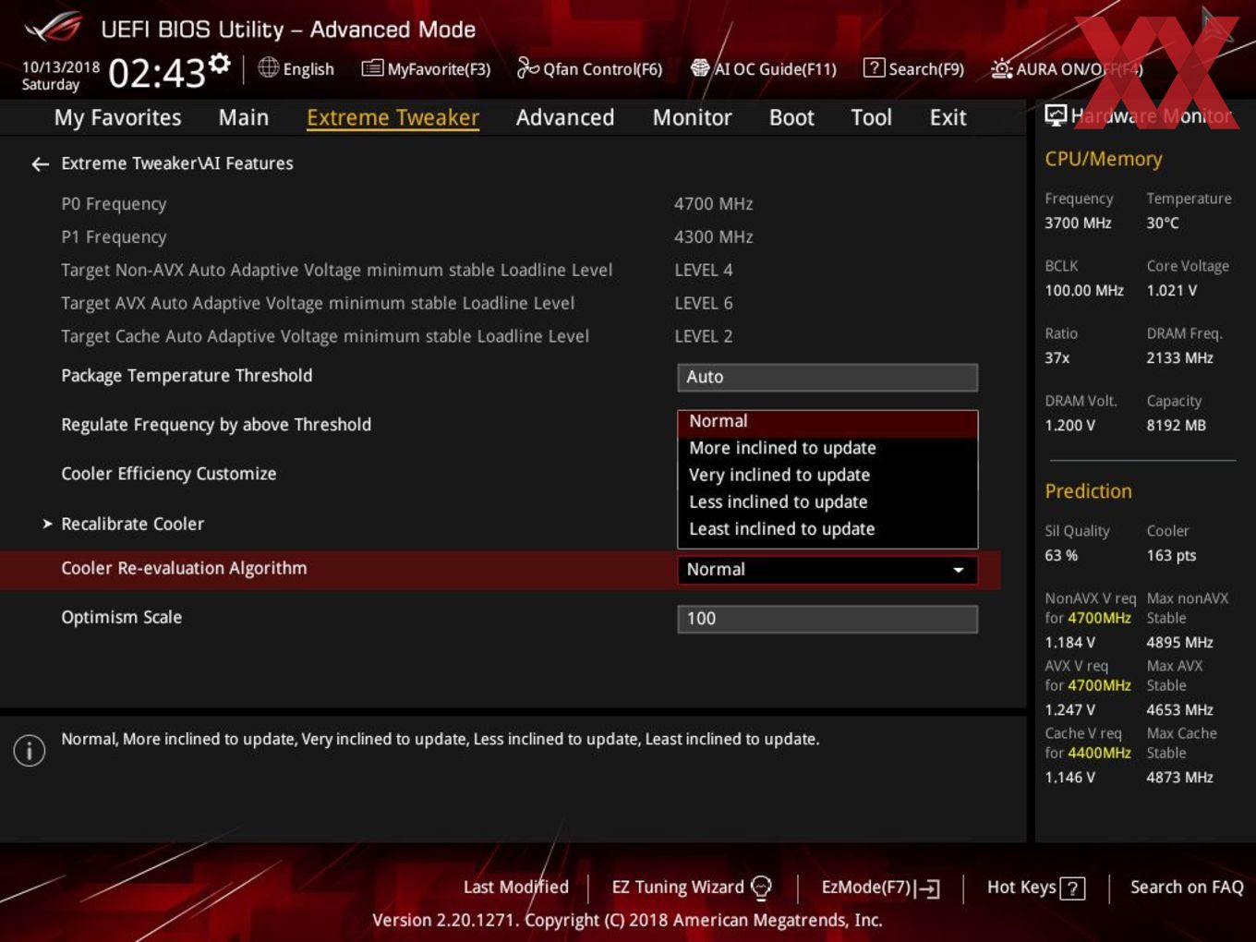
Task: Click the Hardware Monitor screen icon
Action: (1056, 115)
